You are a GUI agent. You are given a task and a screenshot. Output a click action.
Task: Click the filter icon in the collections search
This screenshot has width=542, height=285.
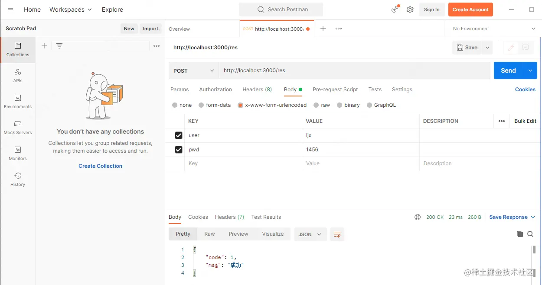(x=59, y=46)
